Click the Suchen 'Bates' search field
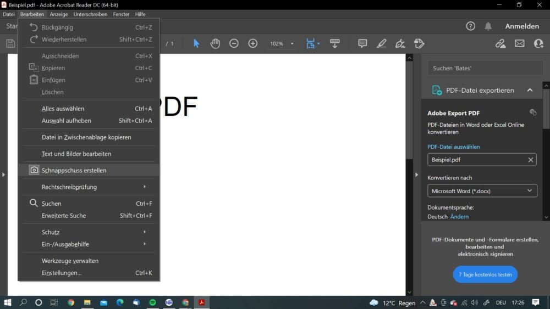 (x=485, y=68)
